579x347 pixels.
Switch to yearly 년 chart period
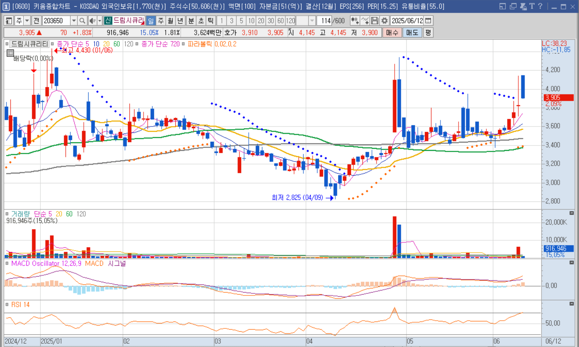[x=180, y=21]
